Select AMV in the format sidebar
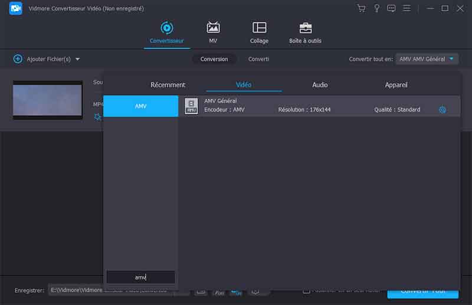This screenshot has height=305, width=472. 140,106
